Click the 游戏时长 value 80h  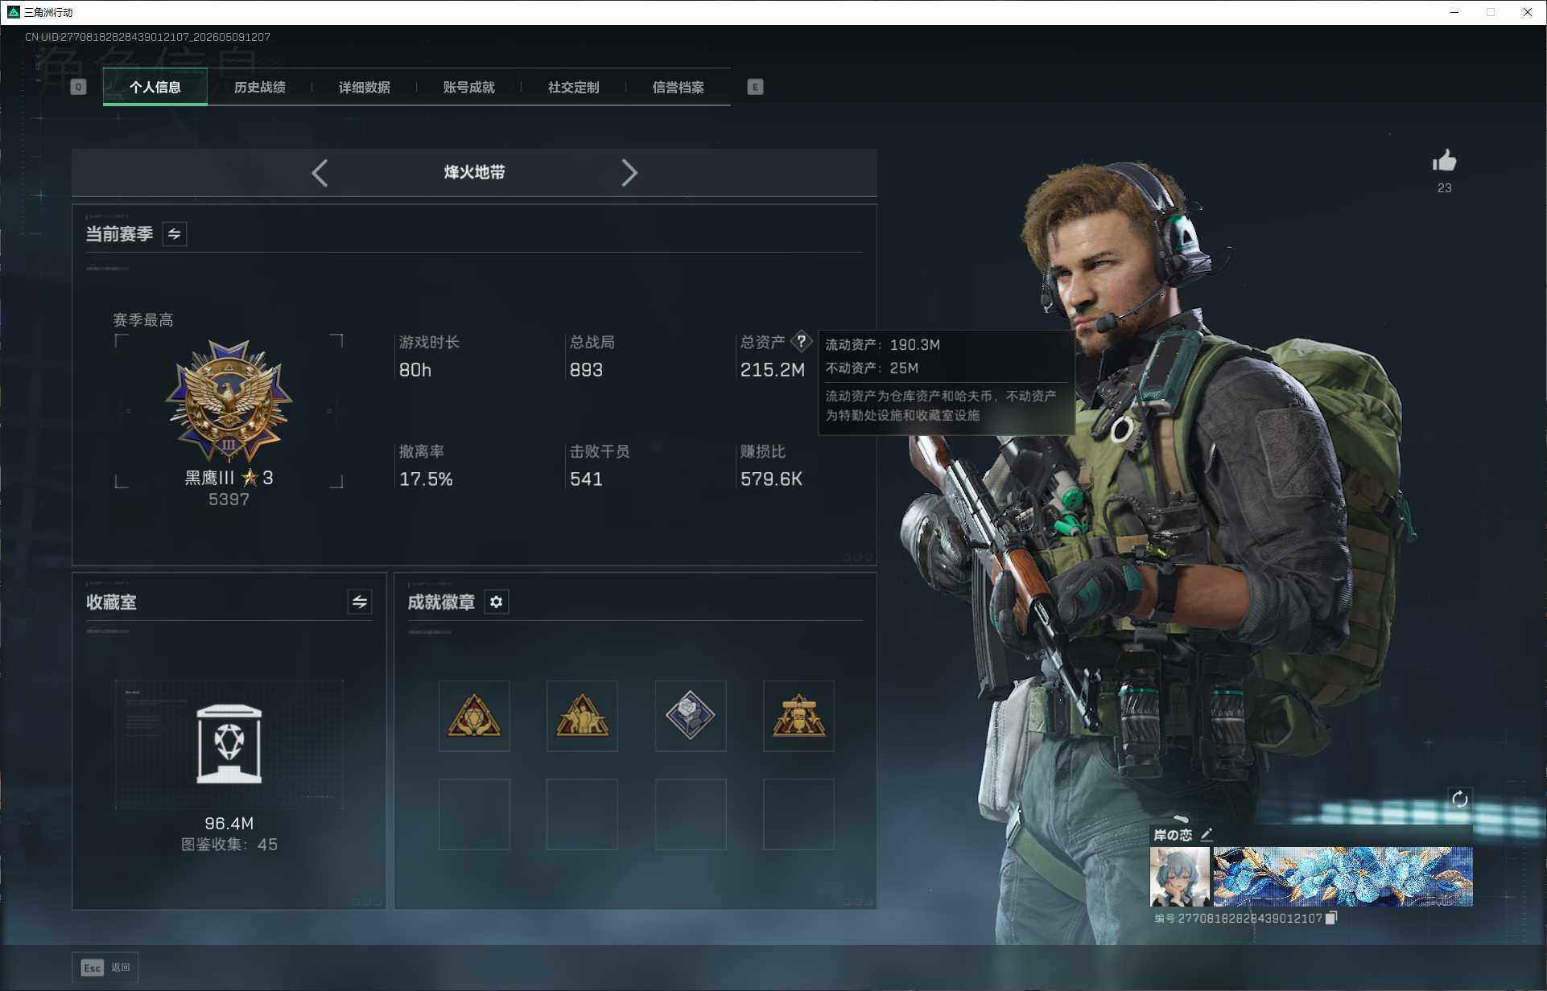click(x=415, y=370)
